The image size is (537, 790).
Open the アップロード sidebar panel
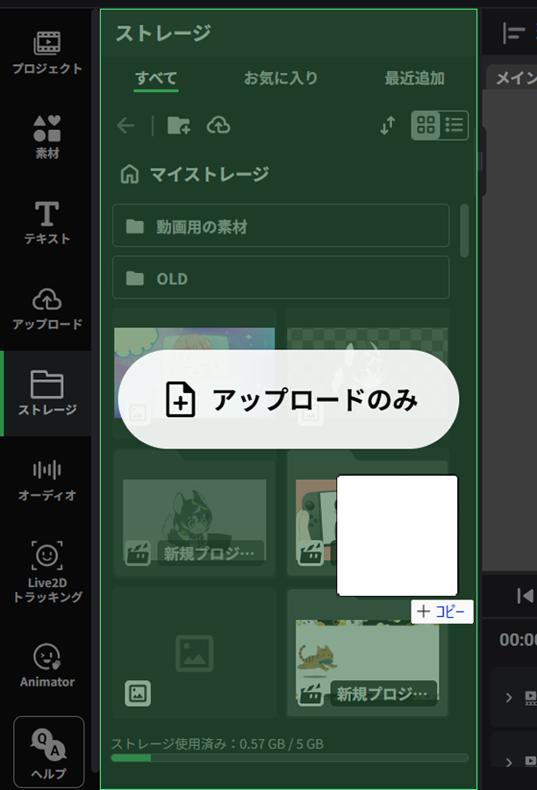pyautogui.click(x=47, y=308)
